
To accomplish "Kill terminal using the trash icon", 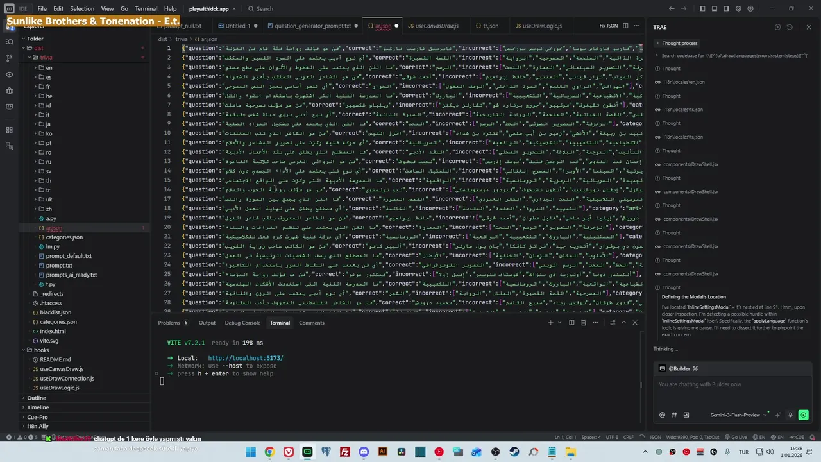I will coord(582,323).
